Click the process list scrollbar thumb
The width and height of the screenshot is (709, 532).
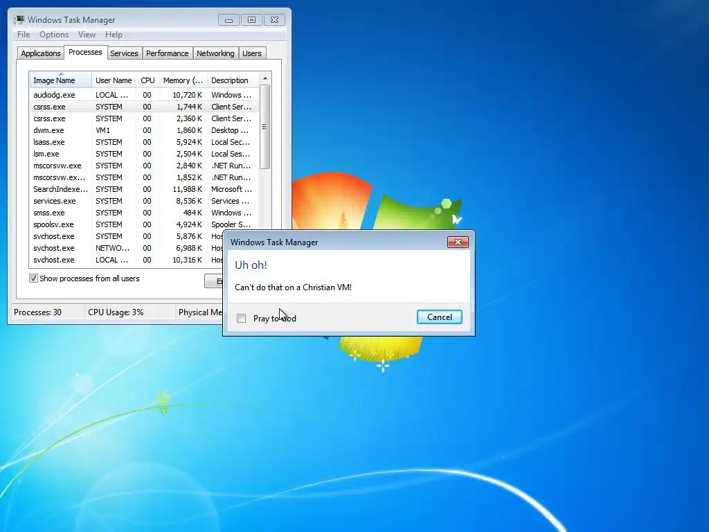[265, 127]
